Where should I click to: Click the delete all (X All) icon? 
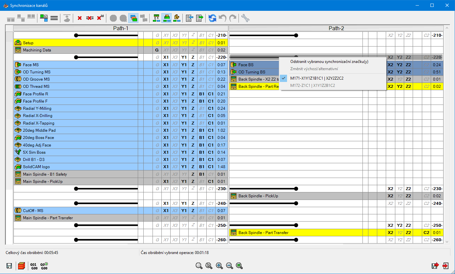[100, 18]
